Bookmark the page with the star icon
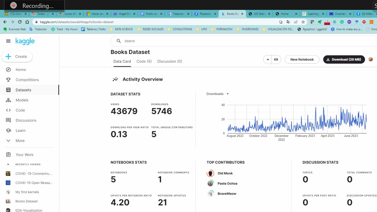This screenshot has height=212, width=377. pos(303,21)
